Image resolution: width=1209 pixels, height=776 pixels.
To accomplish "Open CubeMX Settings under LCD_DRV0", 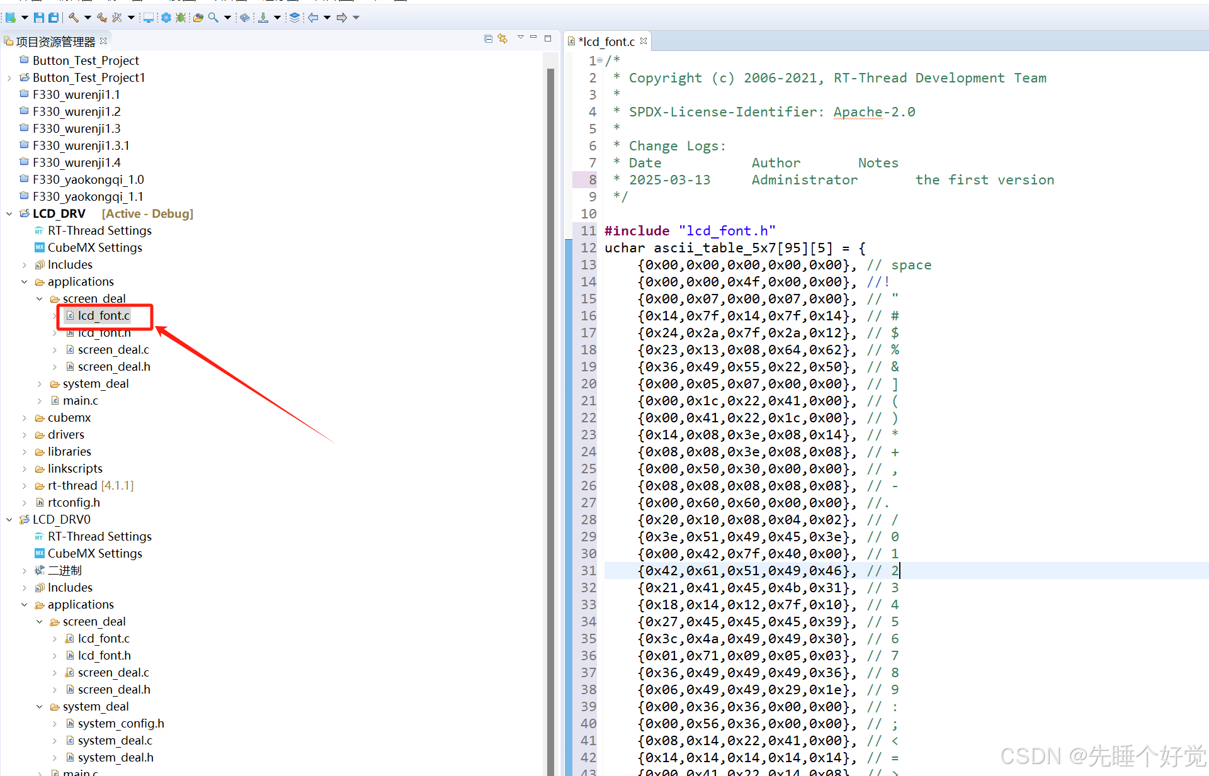I will point(94,553).
